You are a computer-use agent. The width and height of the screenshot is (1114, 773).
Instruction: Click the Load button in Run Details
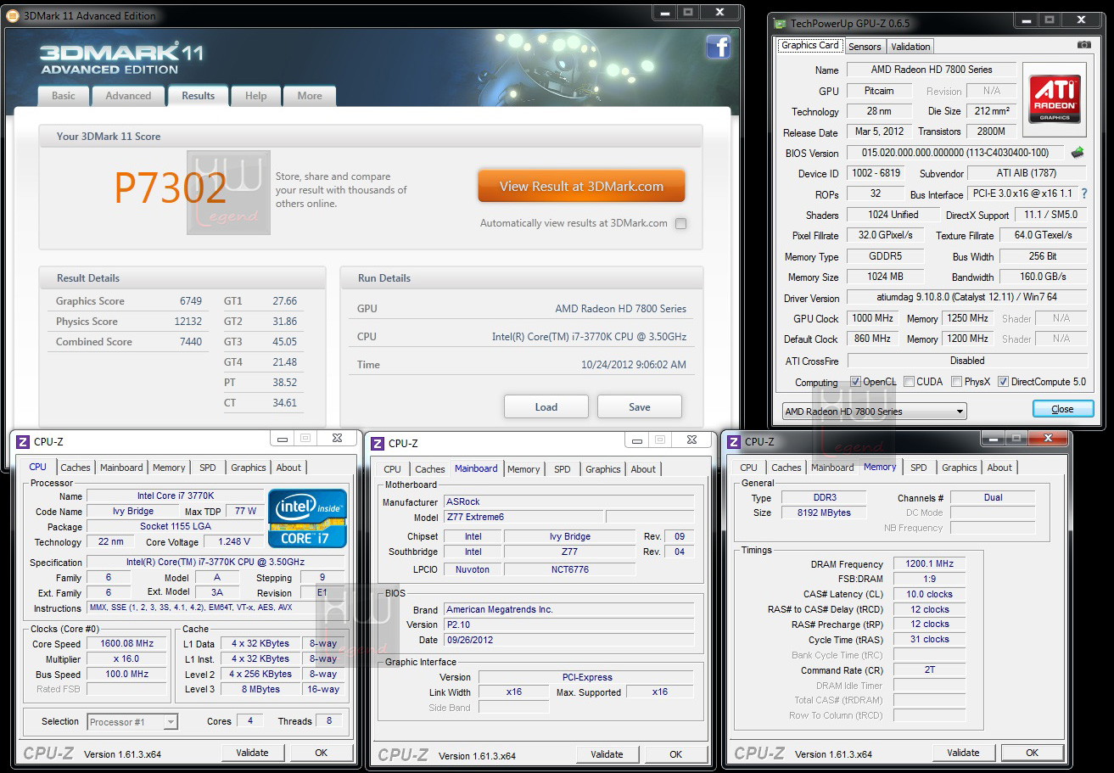tap(546, 406)
